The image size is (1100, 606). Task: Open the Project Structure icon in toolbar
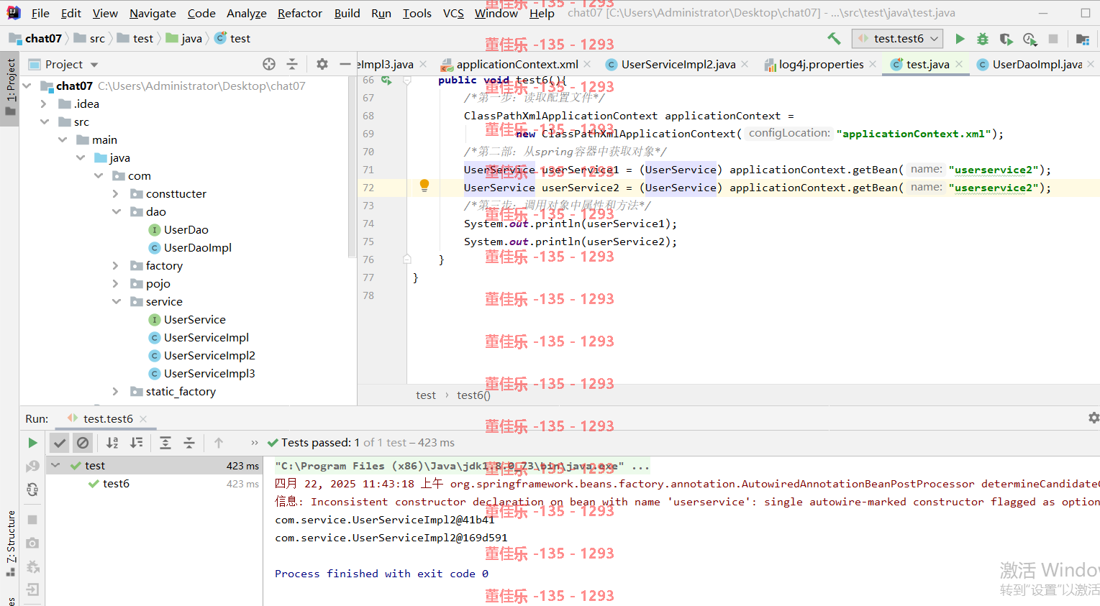pos(1082,39)
